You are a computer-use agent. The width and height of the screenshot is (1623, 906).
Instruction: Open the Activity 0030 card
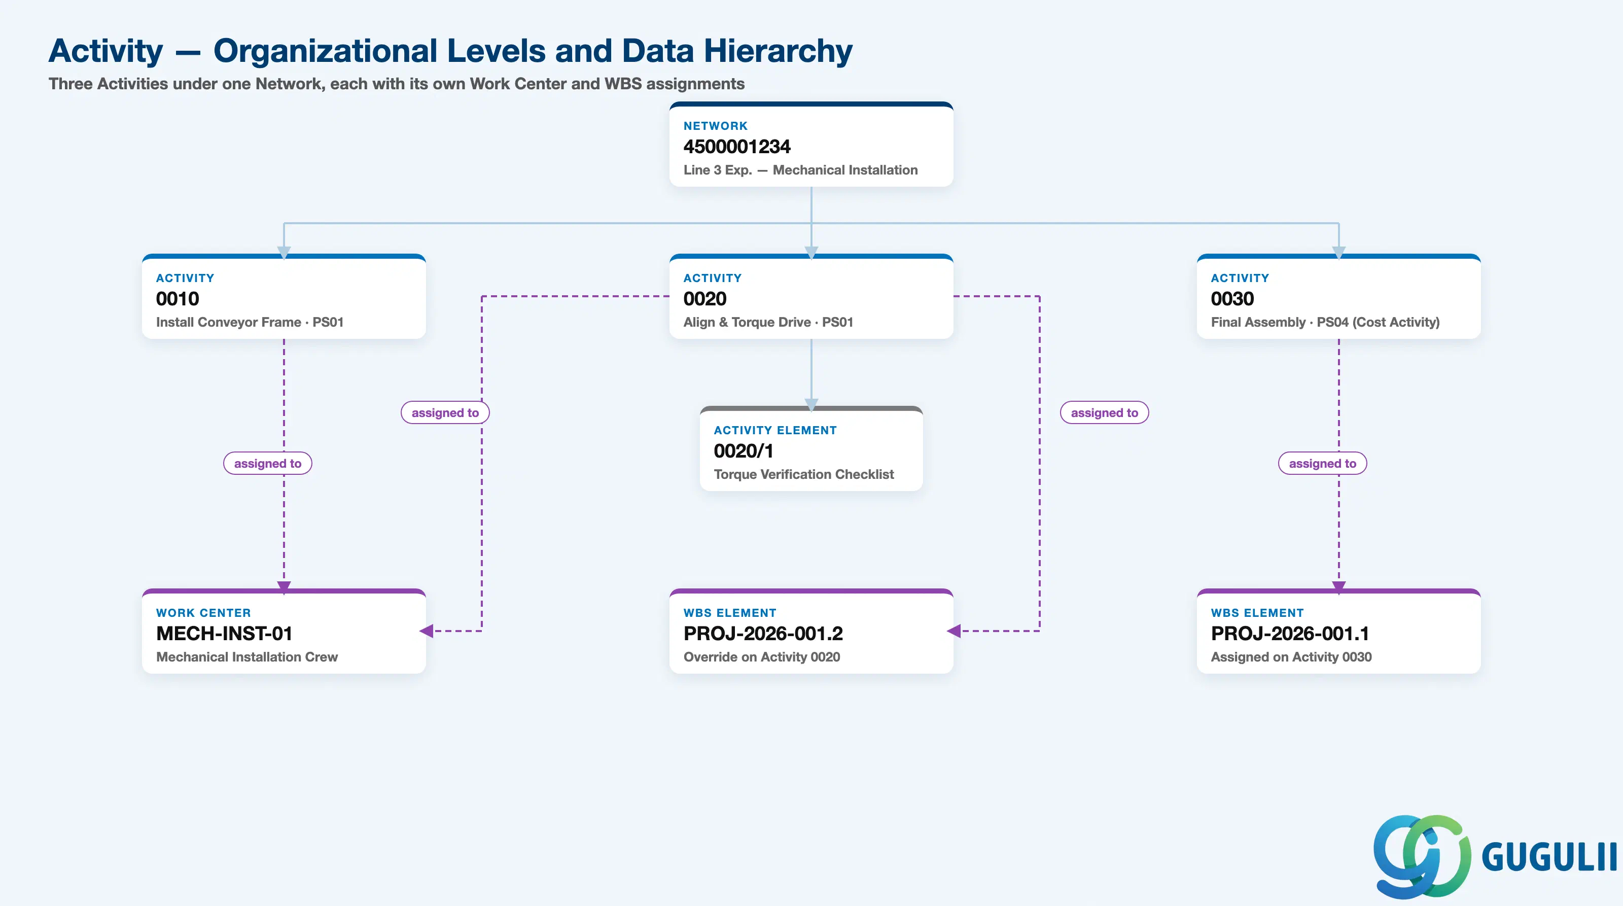click(x=1338, y=296)
